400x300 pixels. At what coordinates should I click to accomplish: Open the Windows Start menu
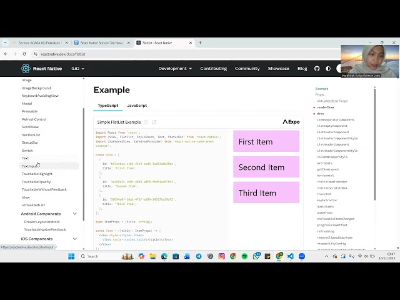coord(71,256)
